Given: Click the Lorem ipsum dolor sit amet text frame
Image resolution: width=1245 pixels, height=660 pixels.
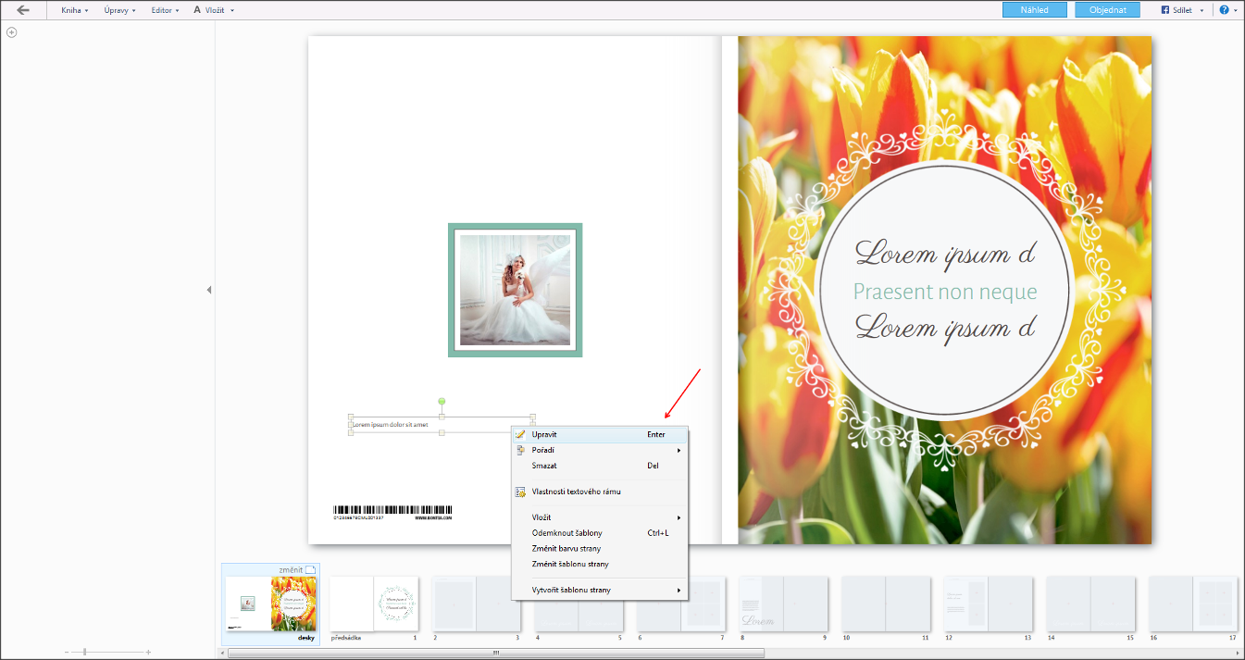Looking at the screenshot, I should coord(442,425).
